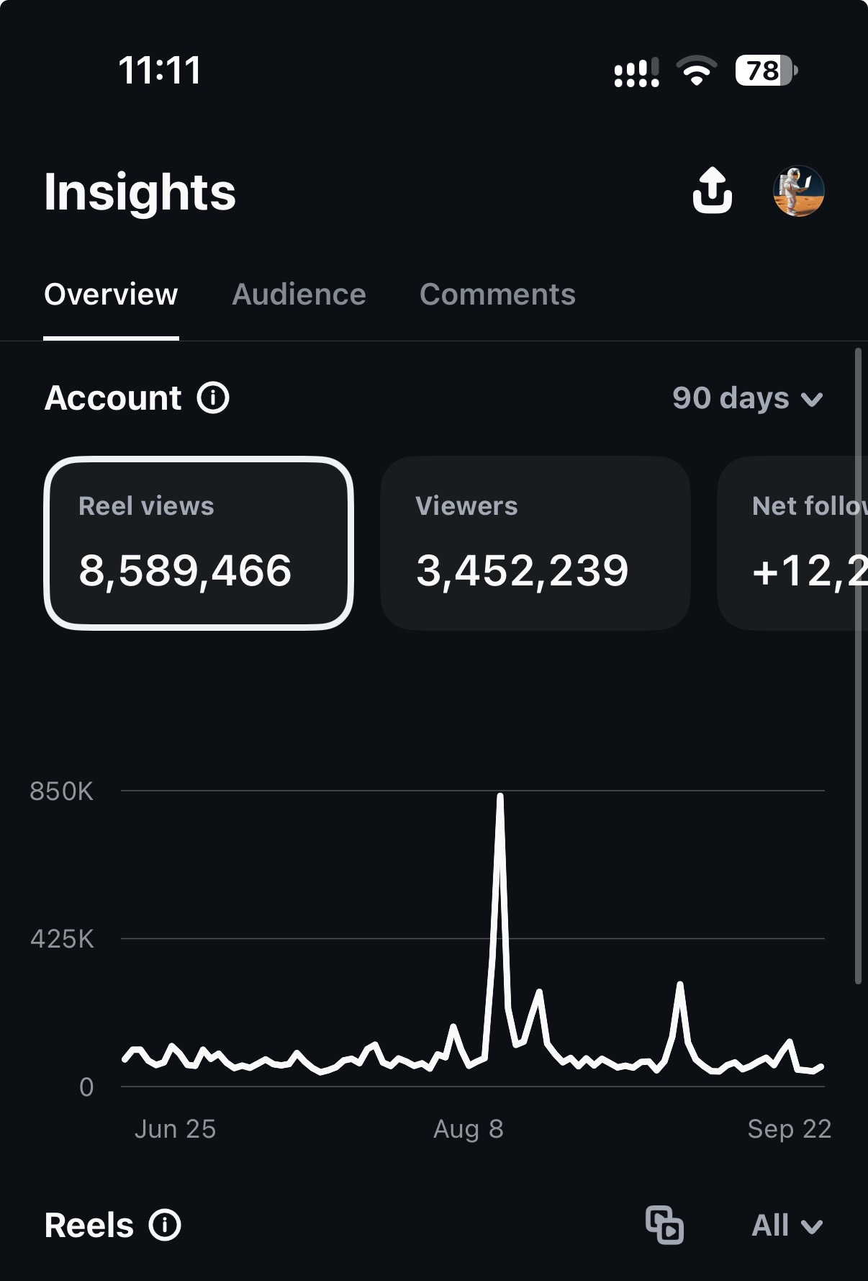Click the vertical scrollbar
The width and height of the screenshot is (868, 1281).
point(858,666)
